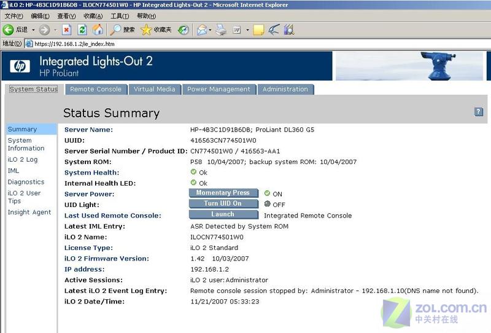Click the System Health label link

pyautogui.click(x=91, y=173)
